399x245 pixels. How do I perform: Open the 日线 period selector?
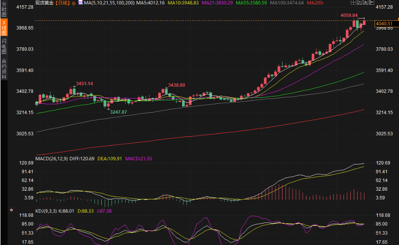click(63, 3)
